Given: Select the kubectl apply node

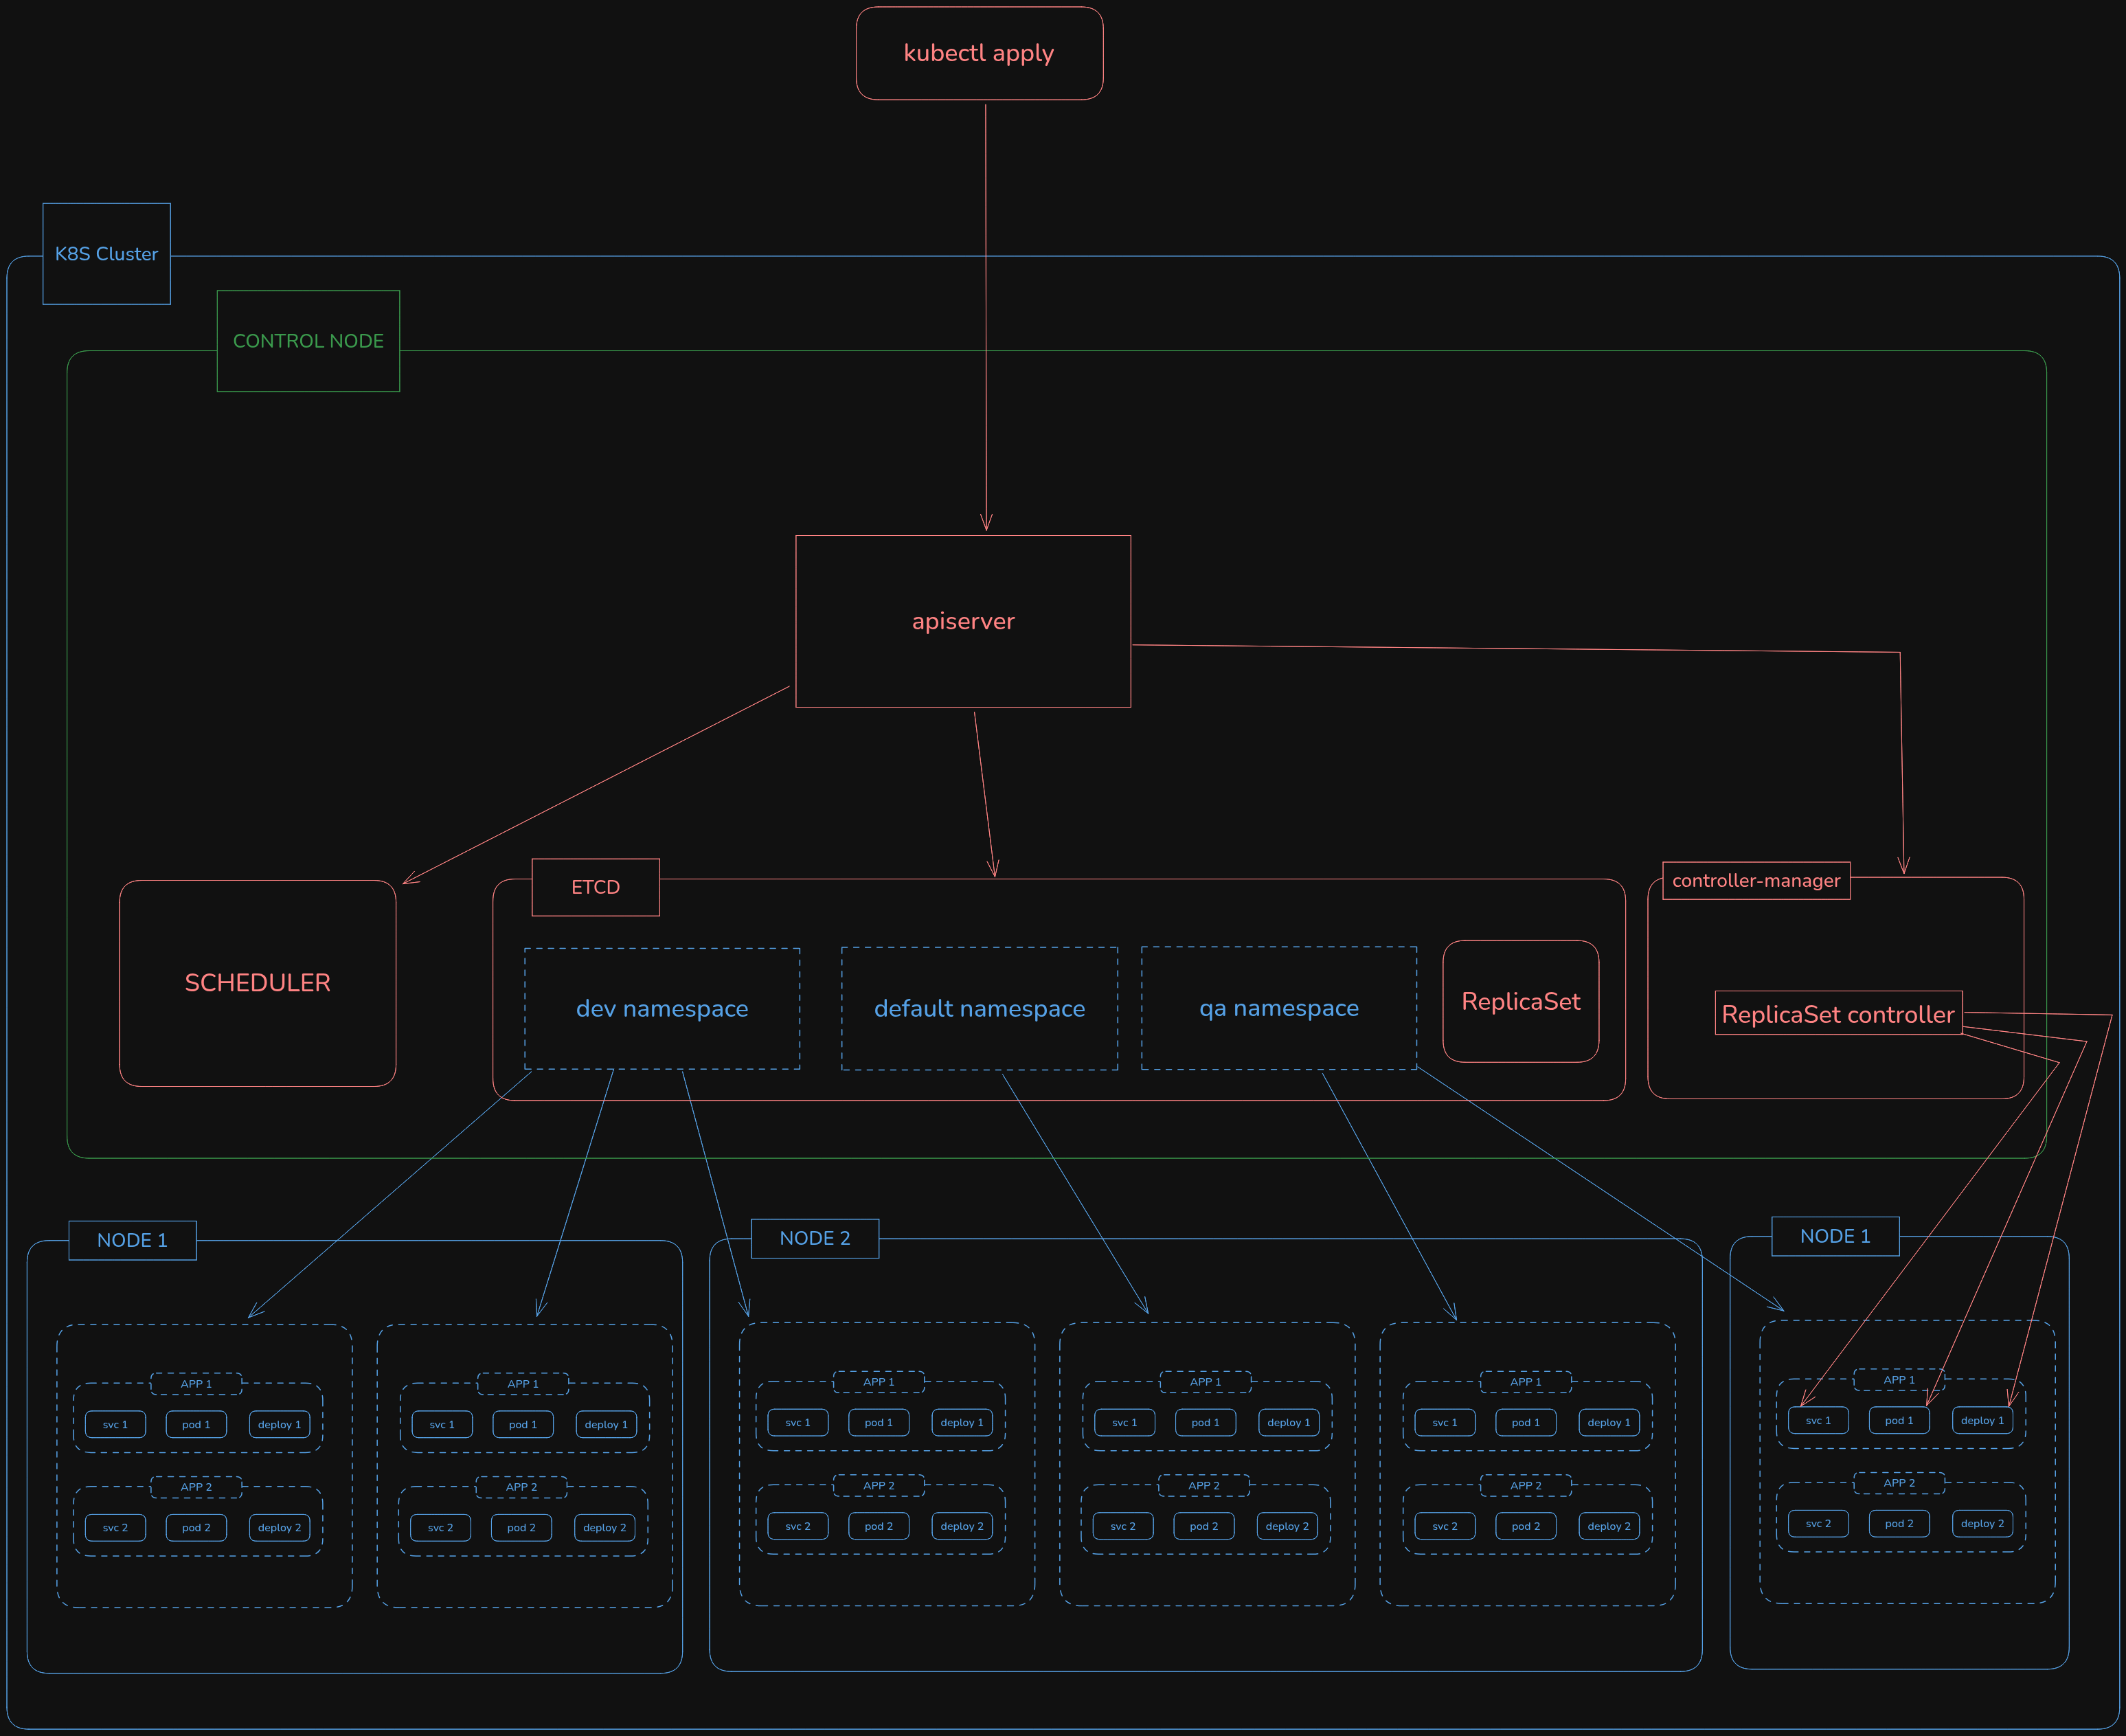Looking at the screenshot, I should tap(979, 53).
